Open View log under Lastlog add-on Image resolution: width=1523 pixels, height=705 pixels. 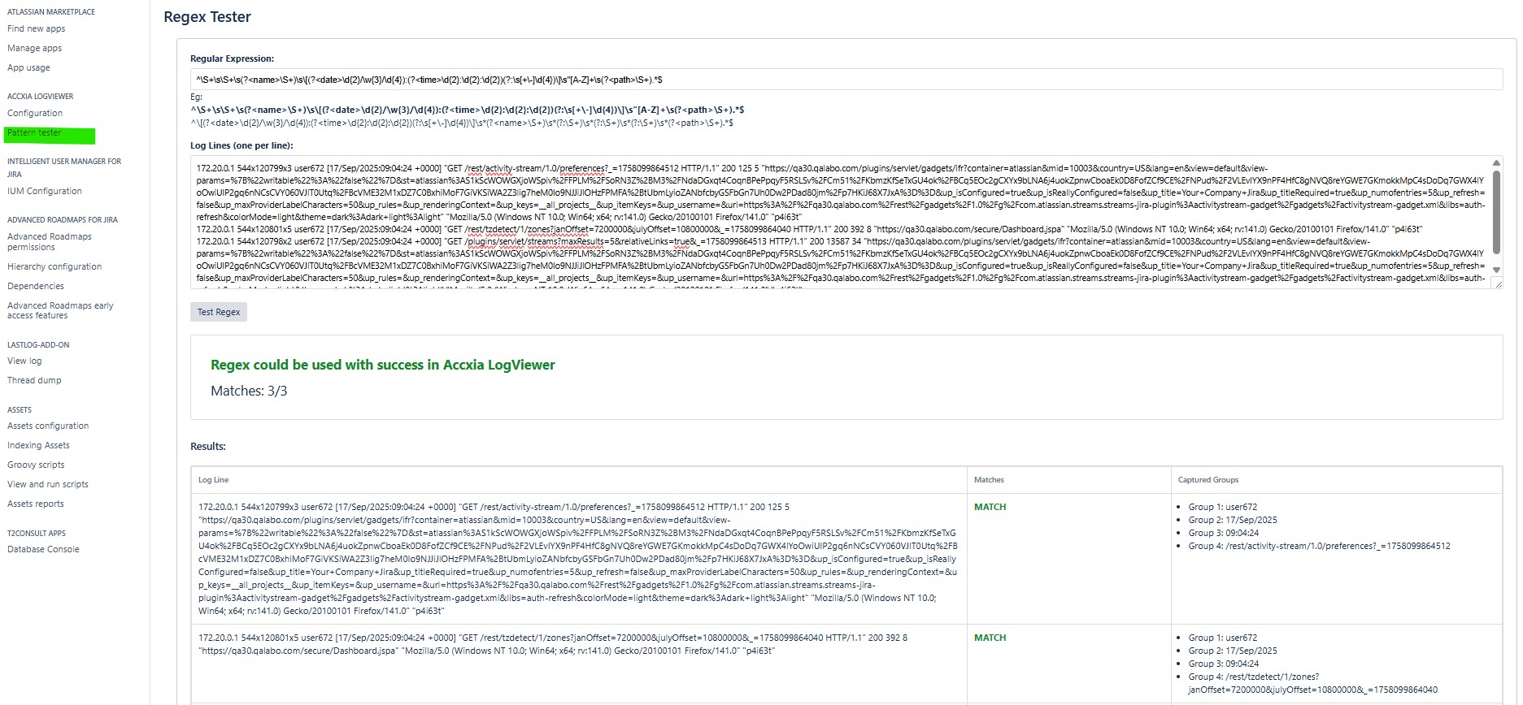click(x=24, y=361)
